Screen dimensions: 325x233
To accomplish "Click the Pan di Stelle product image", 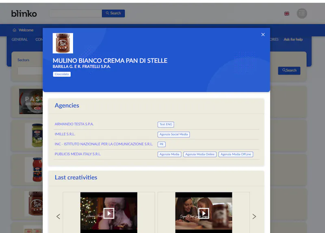I will (x=63, y=43).
